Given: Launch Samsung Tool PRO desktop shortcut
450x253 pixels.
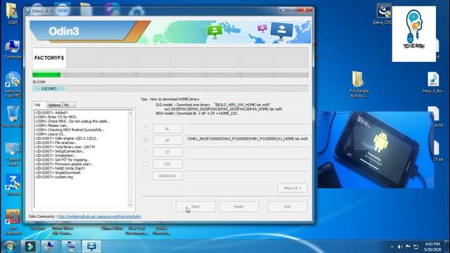Looking at the screenshot, I should click(13, 84).
